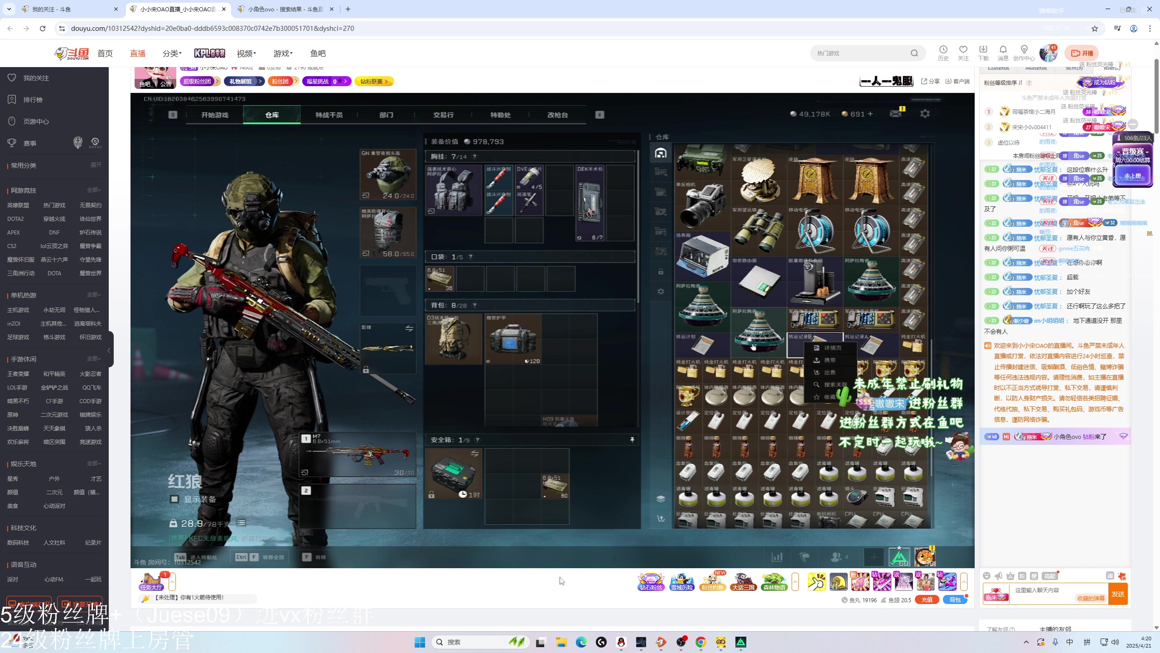This screenshot has height=653, width=1160.
Task: Select 直播 in the navigation bar
Action: tap(138, 54)
